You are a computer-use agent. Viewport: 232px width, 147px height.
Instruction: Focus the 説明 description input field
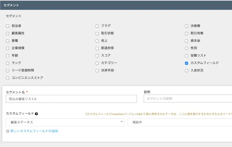188,99
